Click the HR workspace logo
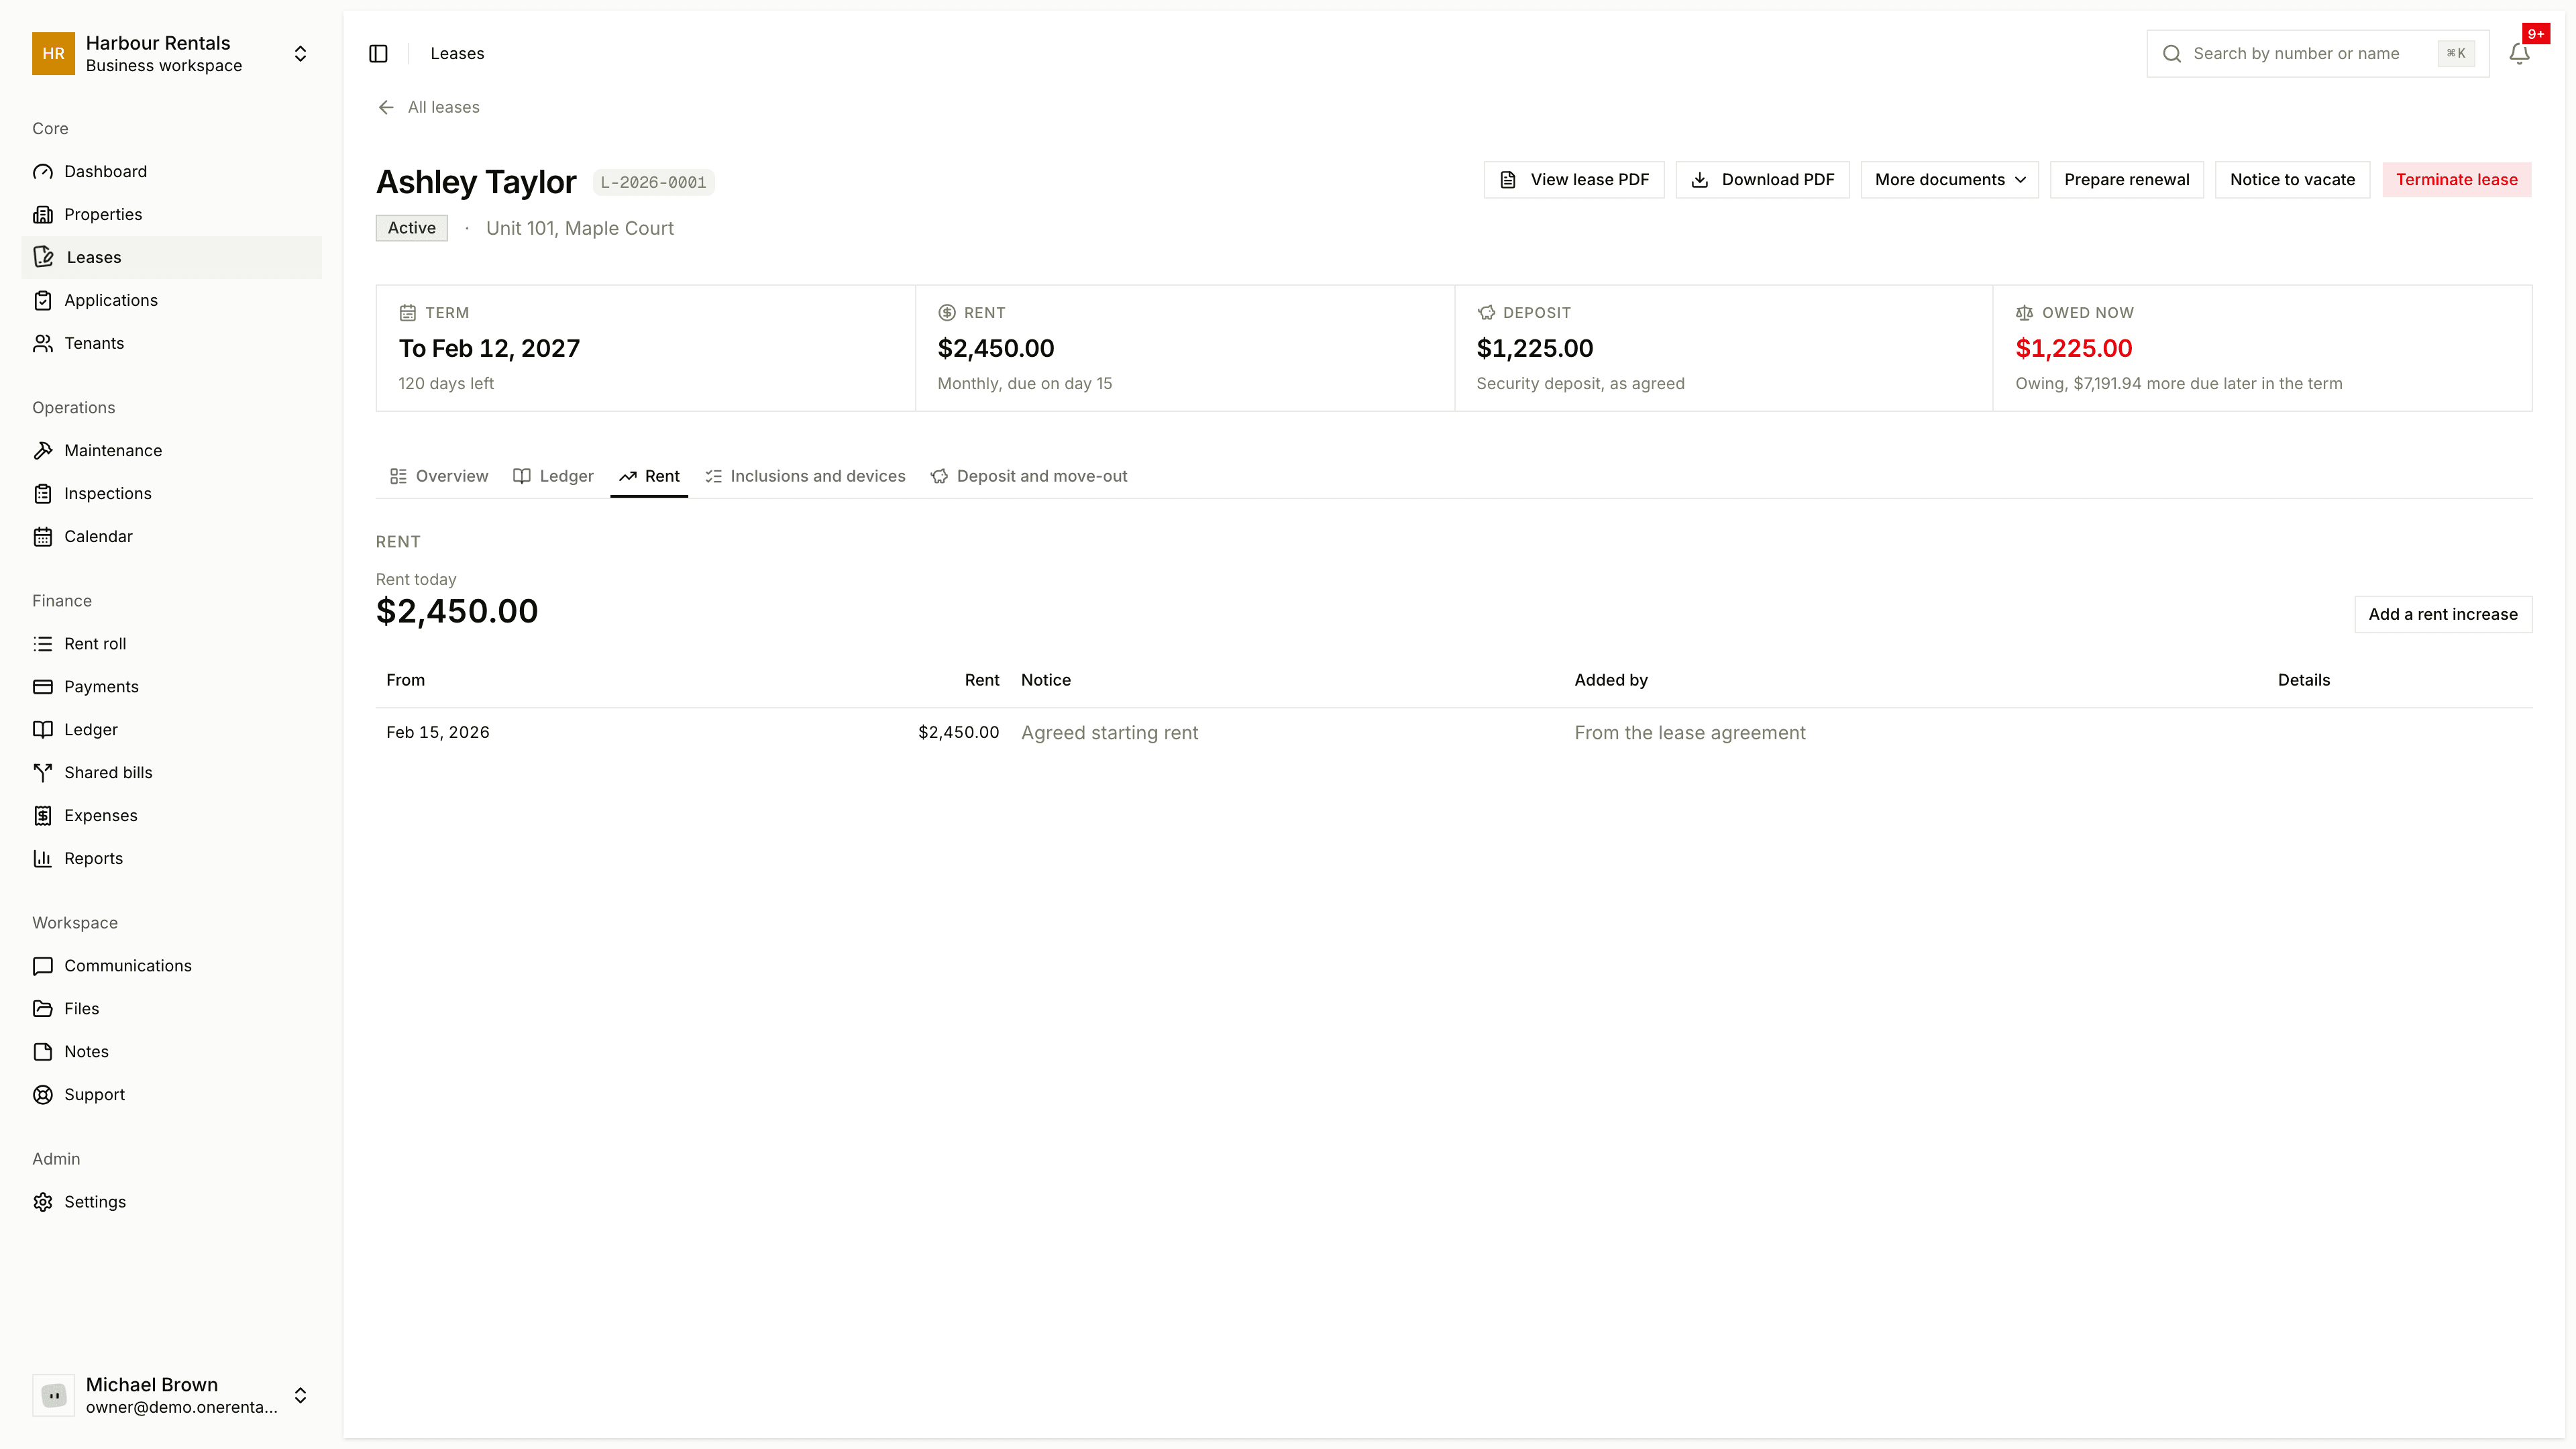The width and height of the screenshot is (2576, 1449). (53, 54)
